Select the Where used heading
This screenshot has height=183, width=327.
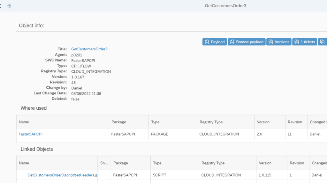[34, 108]
